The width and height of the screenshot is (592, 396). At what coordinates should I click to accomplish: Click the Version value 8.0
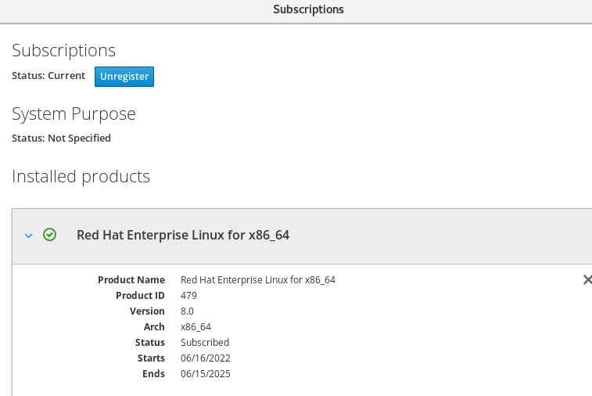pyautogui.click(x=187, y=311)
